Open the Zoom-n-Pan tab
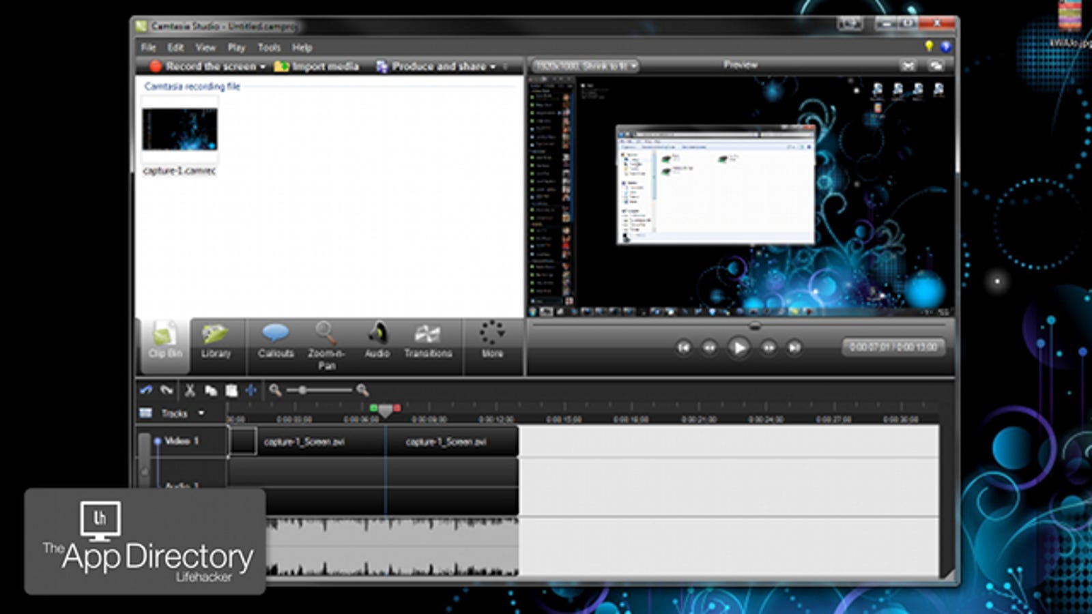Screen dimensions: 1092x614 326,345
